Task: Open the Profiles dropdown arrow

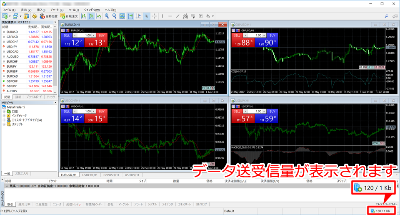Action: click(x=20, y=16)
